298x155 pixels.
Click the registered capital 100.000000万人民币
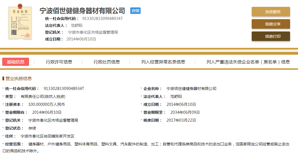(47, 104)
